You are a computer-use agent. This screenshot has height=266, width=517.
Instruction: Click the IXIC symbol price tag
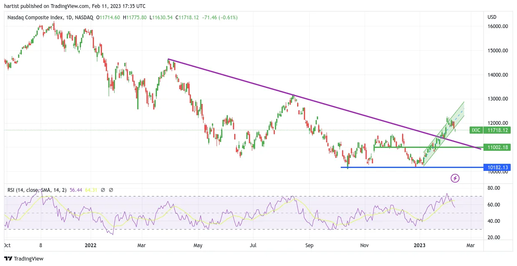tap(476, 130)
